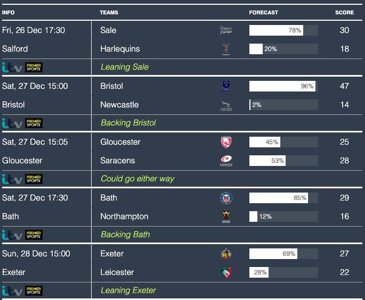The height and width of the screenshot is (300, 365).
Task: Click the "Could go either way" prediction text
Action: [x=137, y=179]
